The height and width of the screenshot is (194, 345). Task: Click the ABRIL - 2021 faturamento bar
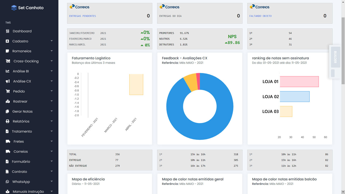(136, 84)
